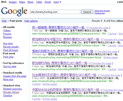This screenshot has height=101, width=123.
Task: Open Preferences link
Action: [x=99, y=13]
